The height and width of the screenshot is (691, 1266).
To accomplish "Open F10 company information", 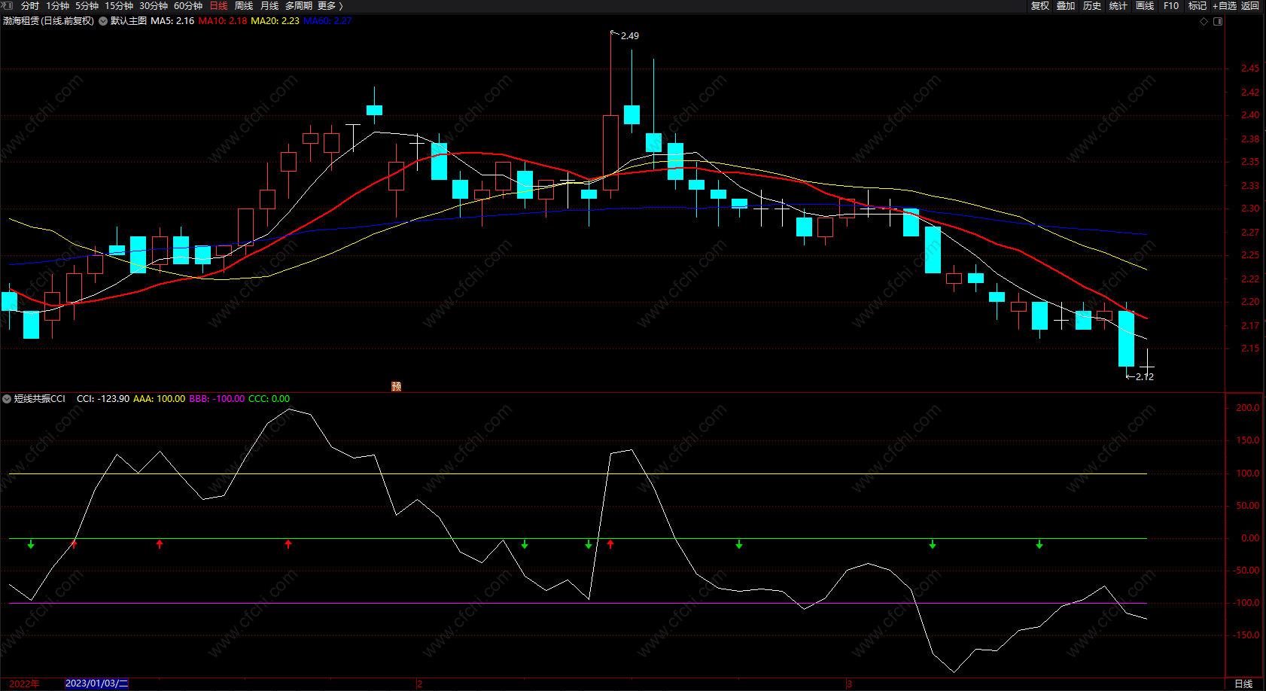I will coord(1171,6).
